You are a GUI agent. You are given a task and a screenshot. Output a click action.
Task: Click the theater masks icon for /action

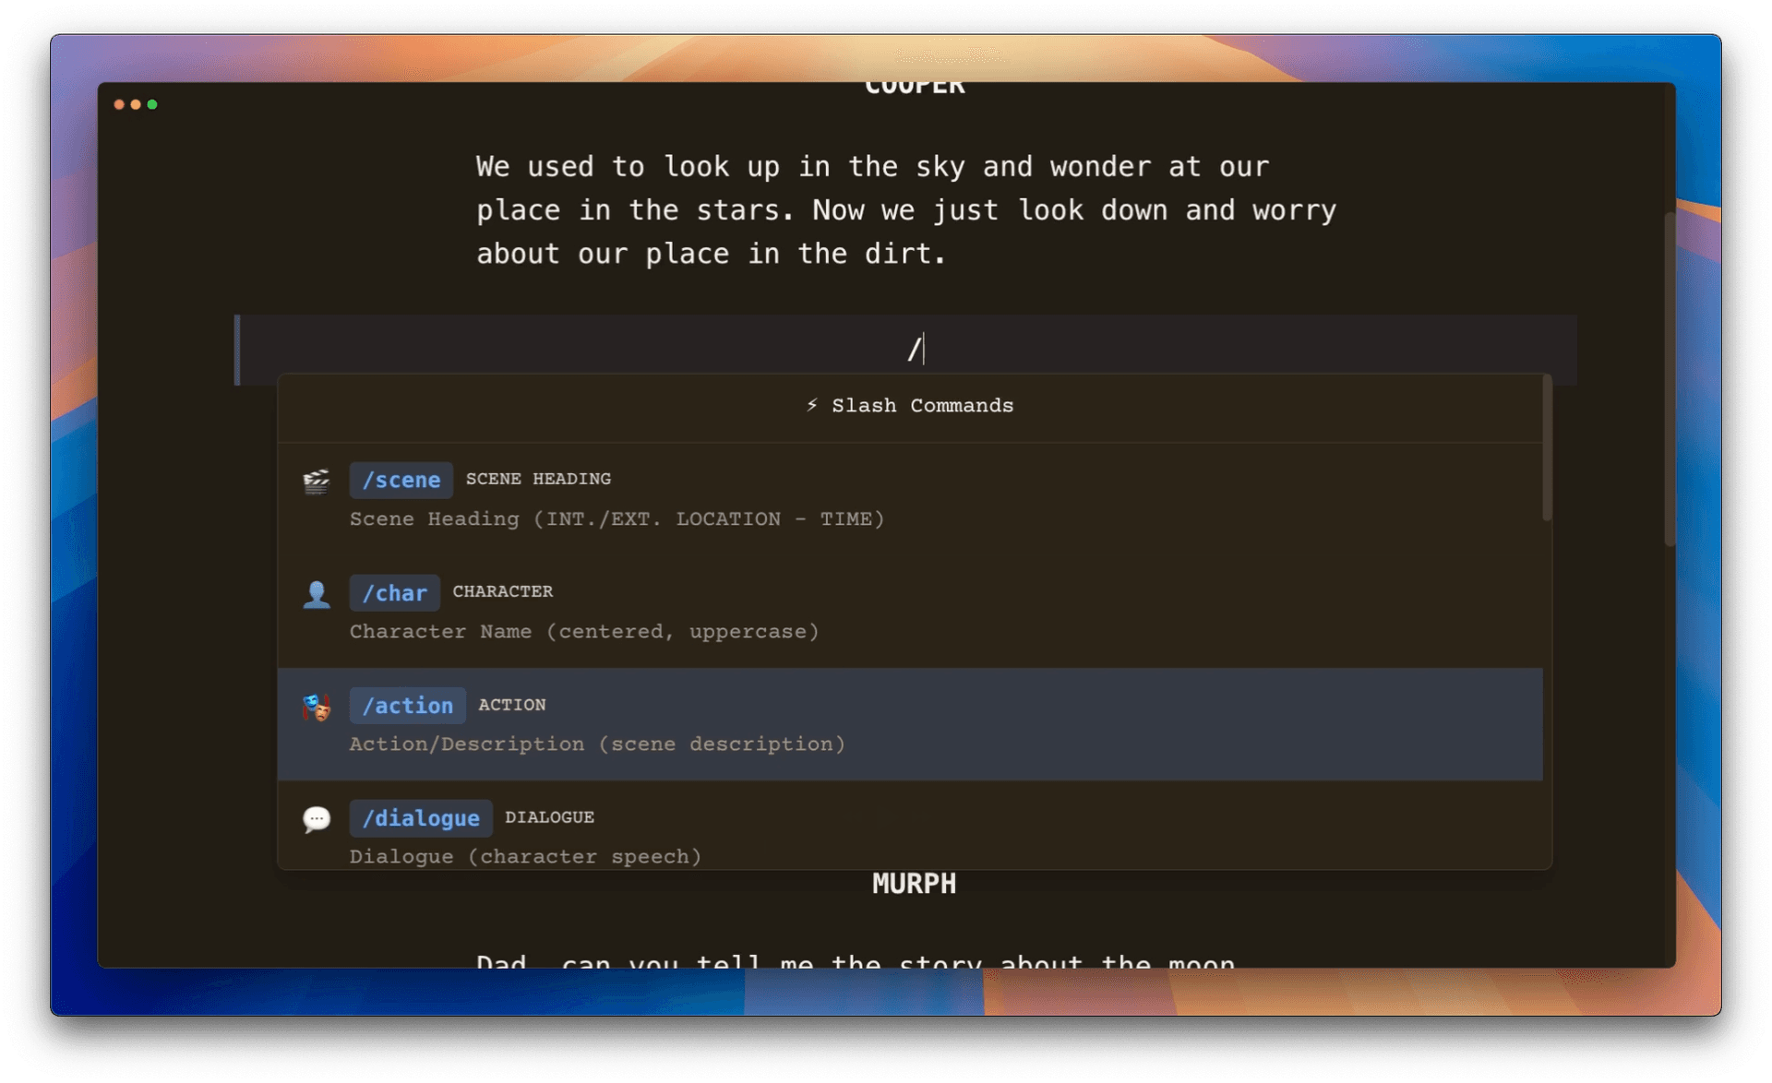coord(317,708)
